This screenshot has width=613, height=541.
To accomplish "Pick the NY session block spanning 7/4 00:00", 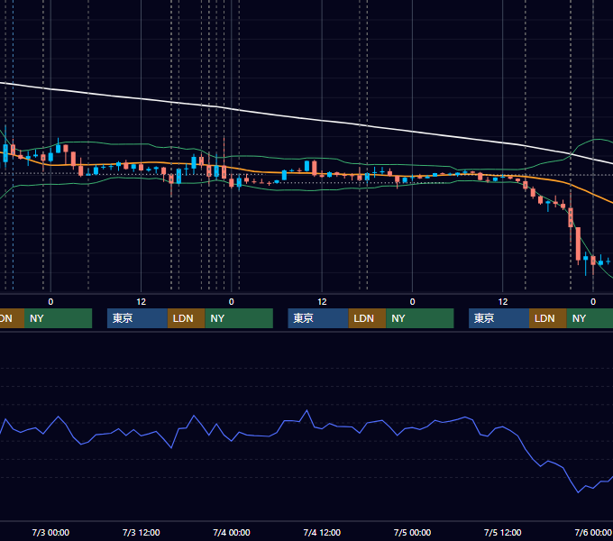I will pos(239,318).
